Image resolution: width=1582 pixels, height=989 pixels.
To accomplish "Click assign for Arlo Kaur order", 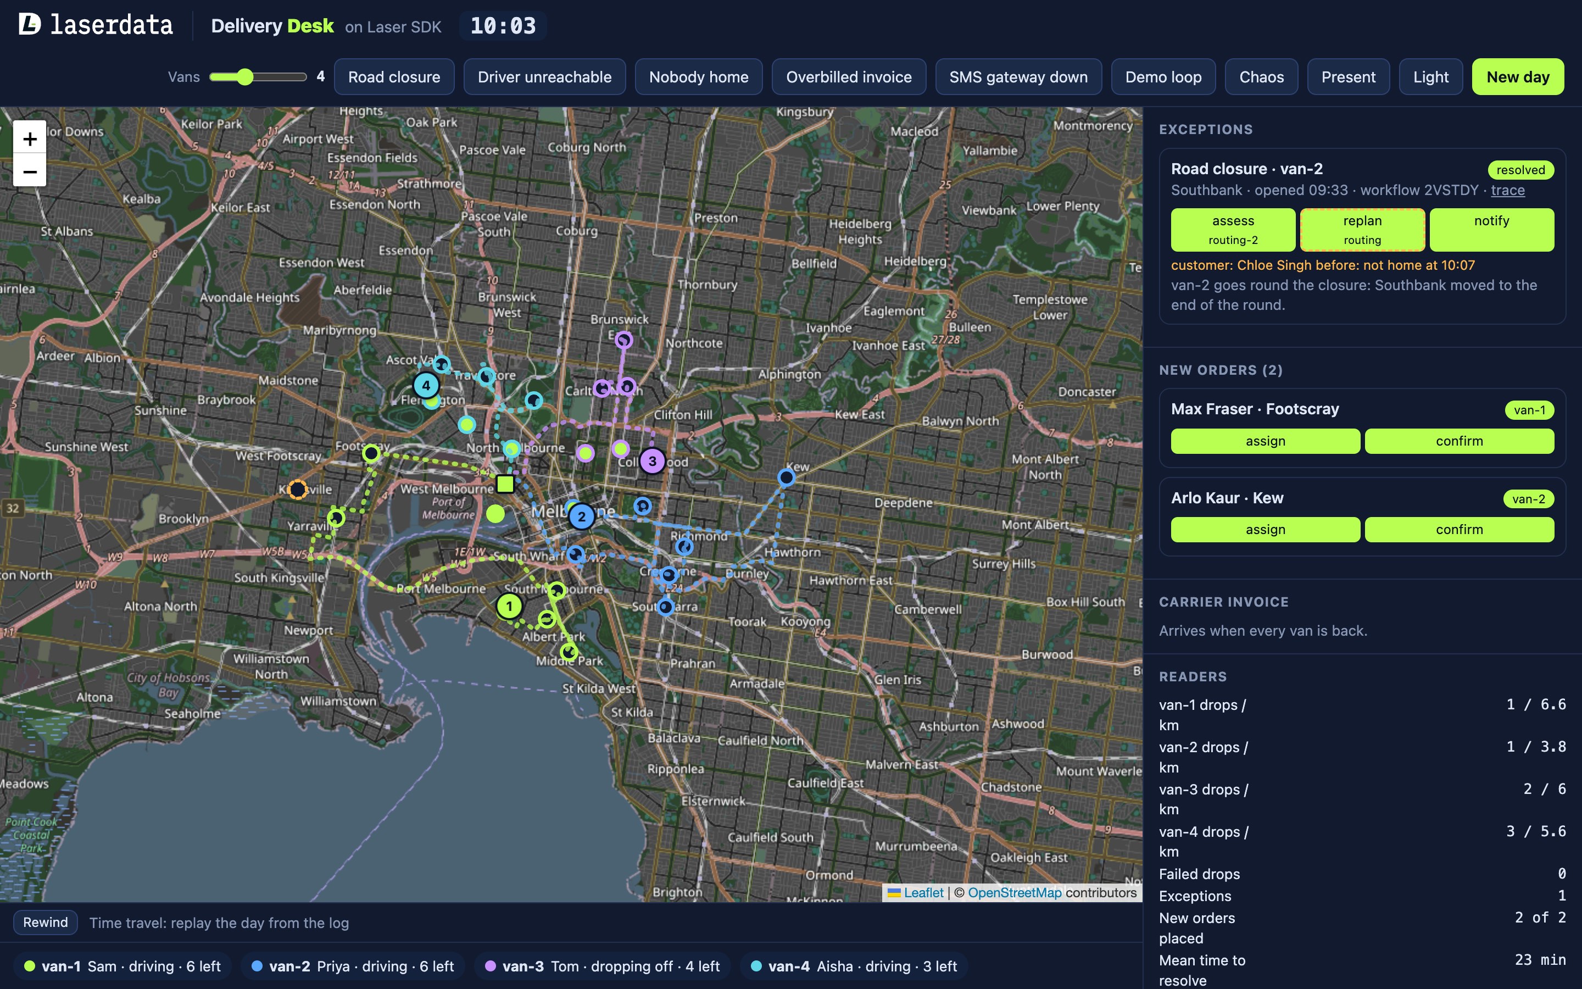I will pyautogui.click(x=1265, y=530).
